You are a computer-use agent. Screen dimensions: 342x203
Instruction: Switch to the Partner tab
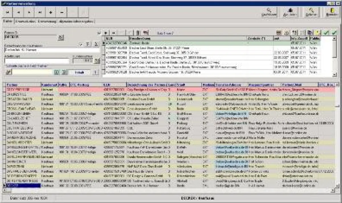pos(8,21)
